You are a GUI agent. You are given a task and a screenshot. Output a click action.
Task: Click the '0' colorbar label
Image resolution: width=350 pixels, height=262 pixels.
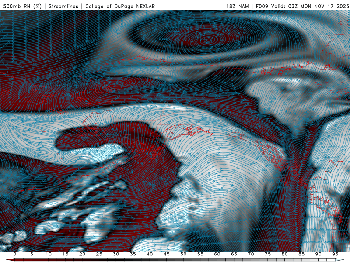(15, 254)
